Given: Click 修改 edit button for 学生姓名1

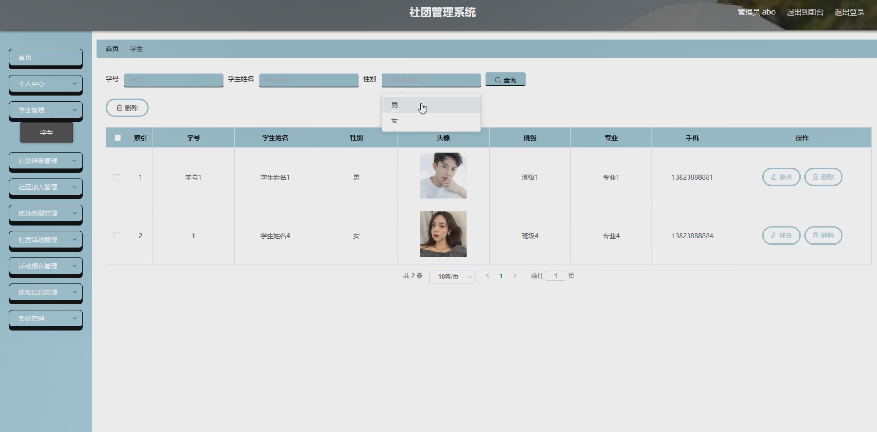Looking at the screenshot, I should tap(781, 177).
